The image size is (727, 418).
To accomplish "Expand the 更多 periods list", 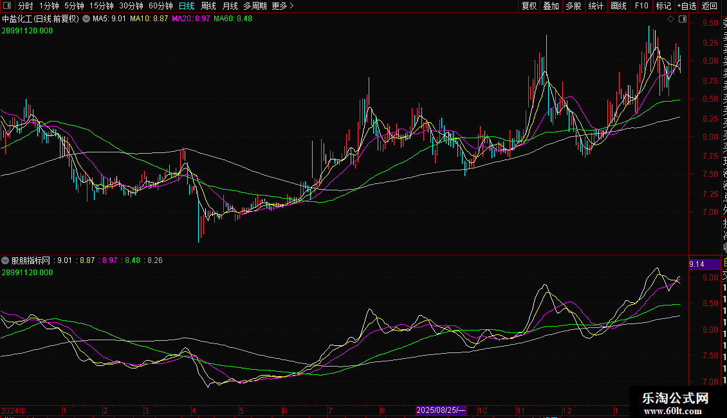I will pyautogui.click(x=282, y=6).
